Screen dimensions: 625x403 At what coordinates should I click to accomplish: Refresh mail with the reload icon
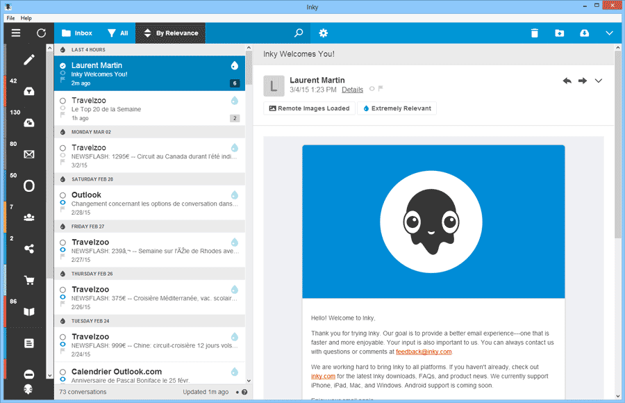click(41, 33)
